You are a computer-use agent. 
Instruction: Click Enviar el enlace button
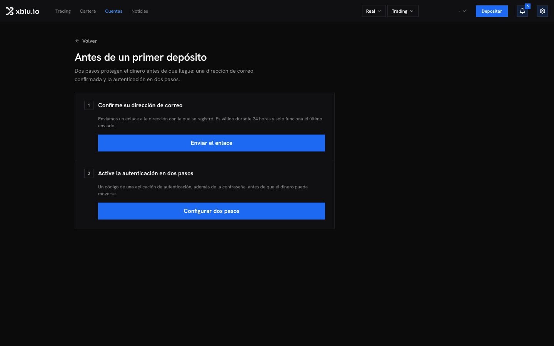212,143
